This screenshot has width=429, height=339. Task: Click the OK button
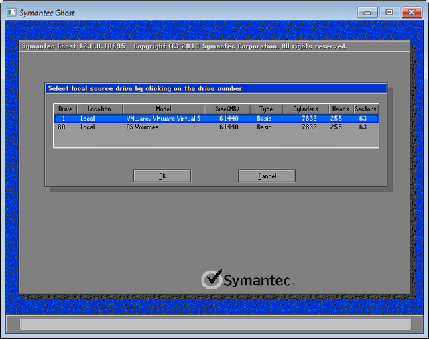pos(162,176)
